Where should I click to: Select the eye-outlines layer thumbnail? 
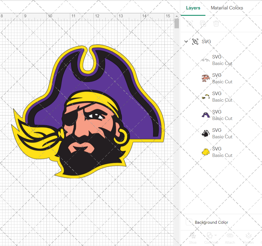pos(205,60)
